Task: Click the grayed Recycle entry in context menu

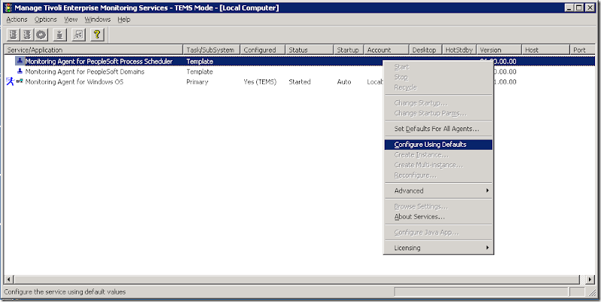Action: (x=439, y=88)
